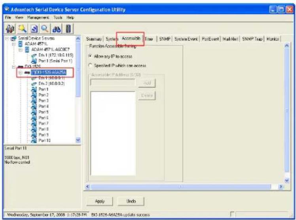
Task: Click the icon beside Port 4
Action: (x=34, y=106)
